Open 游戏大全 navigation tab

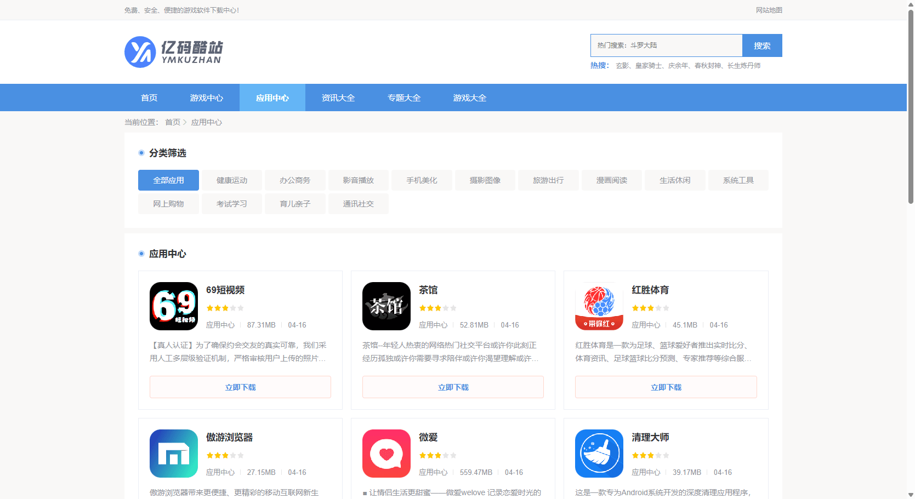click(470, 97)
